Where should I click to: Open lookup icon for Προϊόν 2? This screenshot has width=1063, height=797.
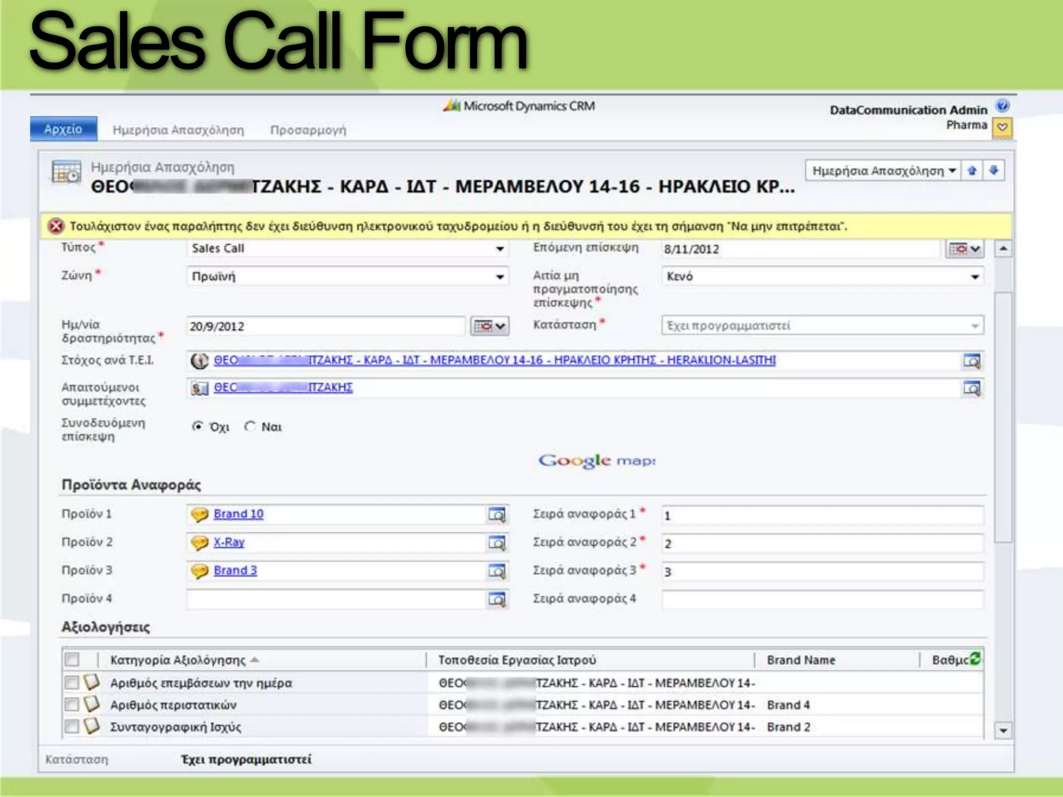tap(497, 543)
